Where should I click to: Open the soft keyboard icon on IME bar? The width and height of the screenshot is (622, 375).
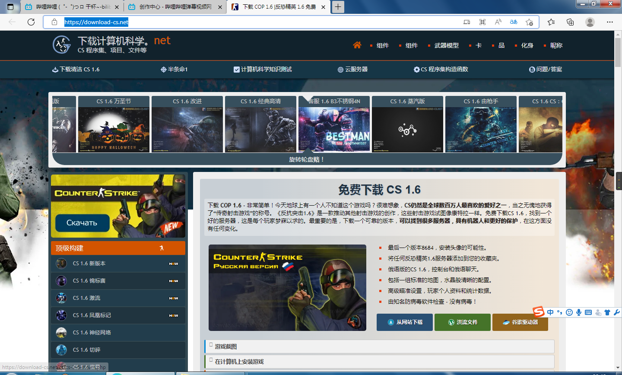588,312
